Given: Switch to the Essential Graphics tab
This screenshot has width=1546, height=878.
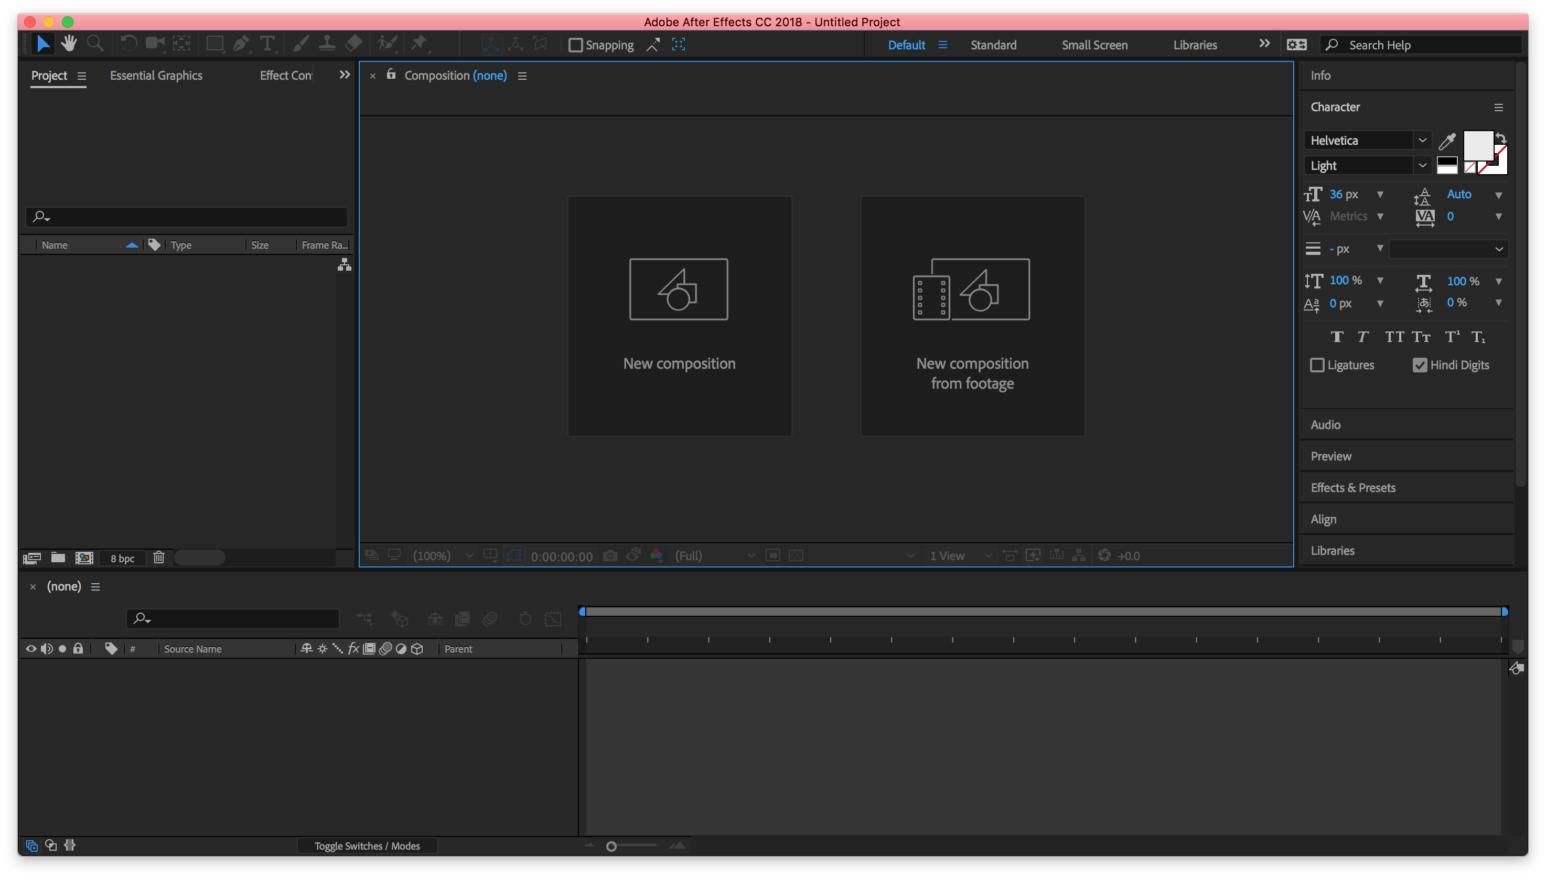Looking at the screenshot, I should (x=156, y=74).
